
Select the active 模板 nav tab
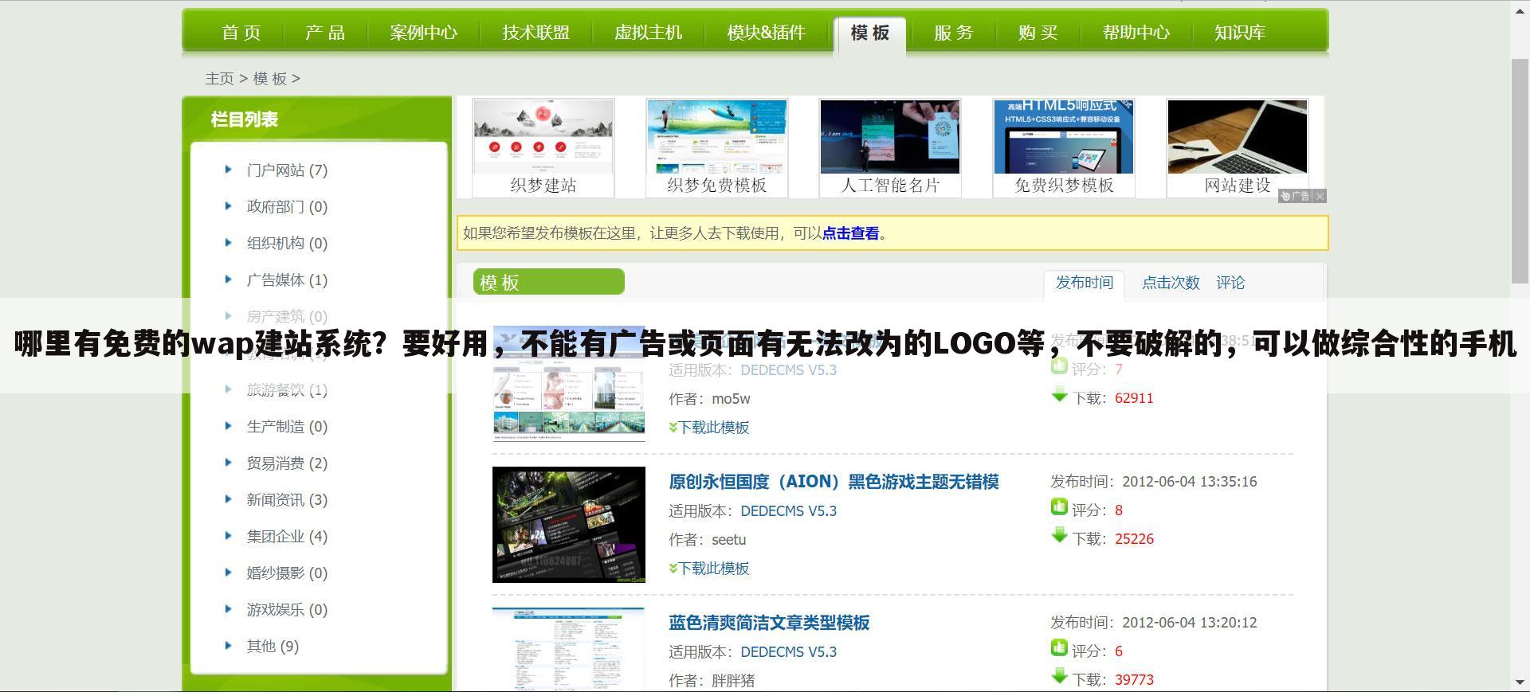pos(869,33)
